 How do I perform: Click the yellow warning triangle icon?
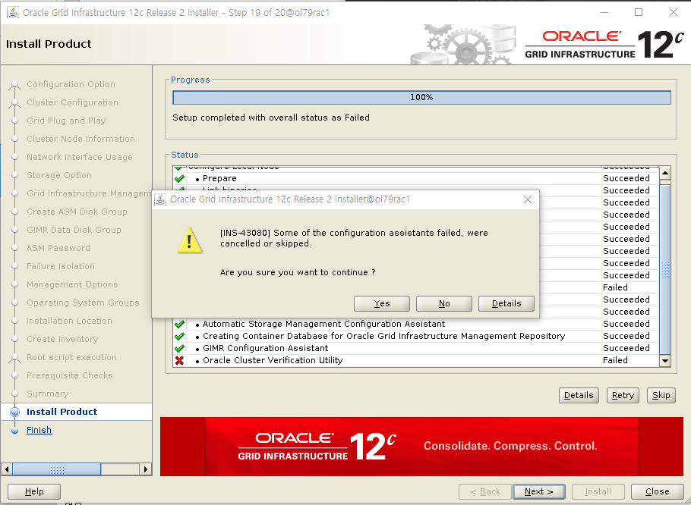pos(190,240)
